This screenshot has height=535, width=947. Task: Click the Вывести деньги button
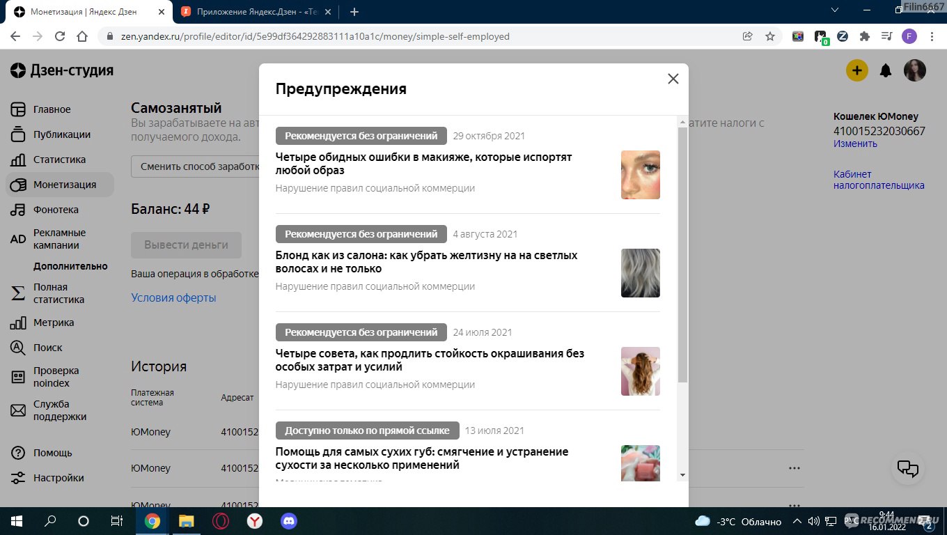pos(186,245)
